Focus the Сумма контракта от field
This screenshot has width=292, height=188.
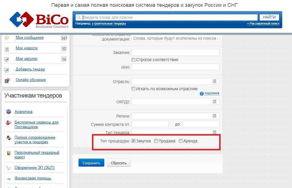click(x=150, y=124)
